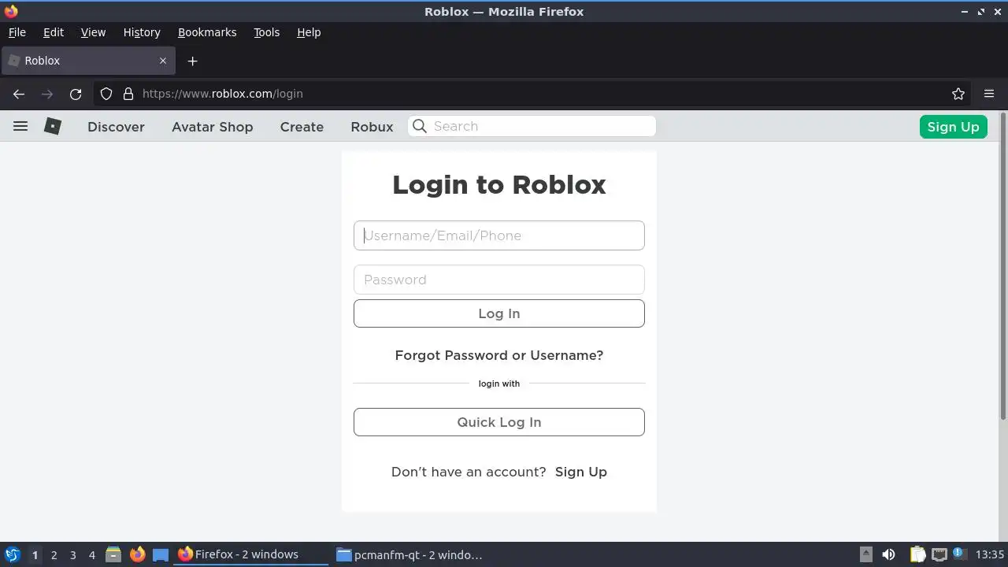Go back to the previous page
Image resolution: width=1008 pixels, height=567 pixels.
pyautogui.click(x=19, y=94)
